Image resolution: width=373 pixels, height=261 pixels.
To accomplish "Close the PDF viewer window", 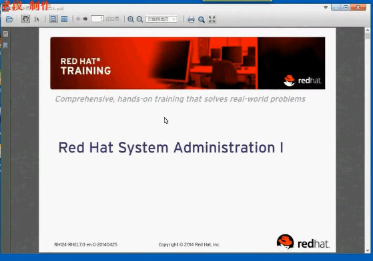I will point(358,7).
